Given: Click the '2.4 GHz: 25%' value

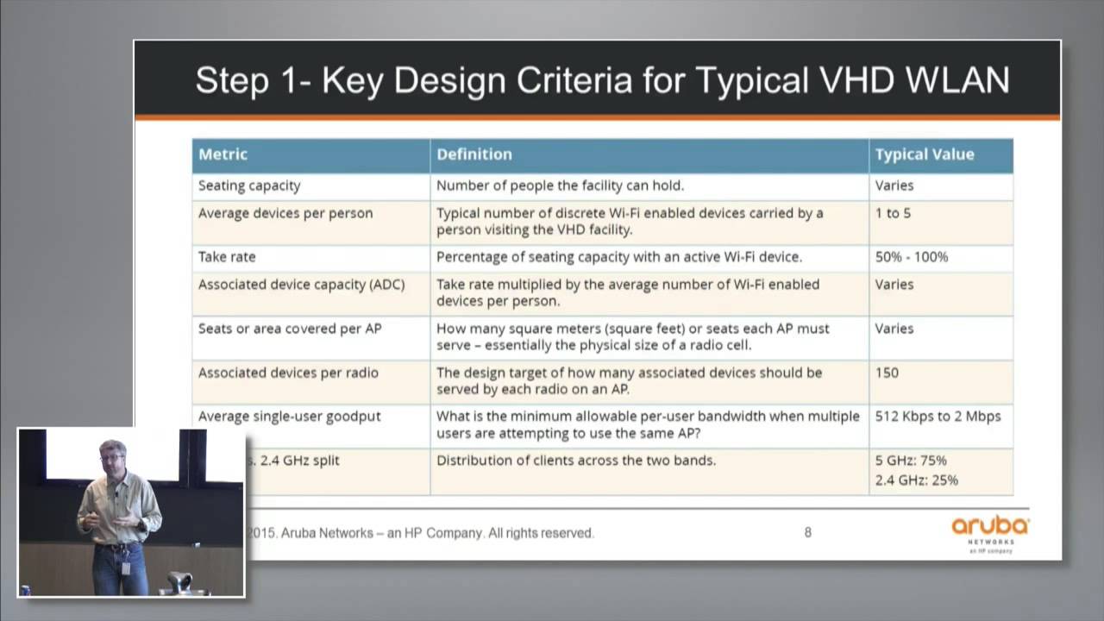Looking at the screenshot, I should coord(916,480).
